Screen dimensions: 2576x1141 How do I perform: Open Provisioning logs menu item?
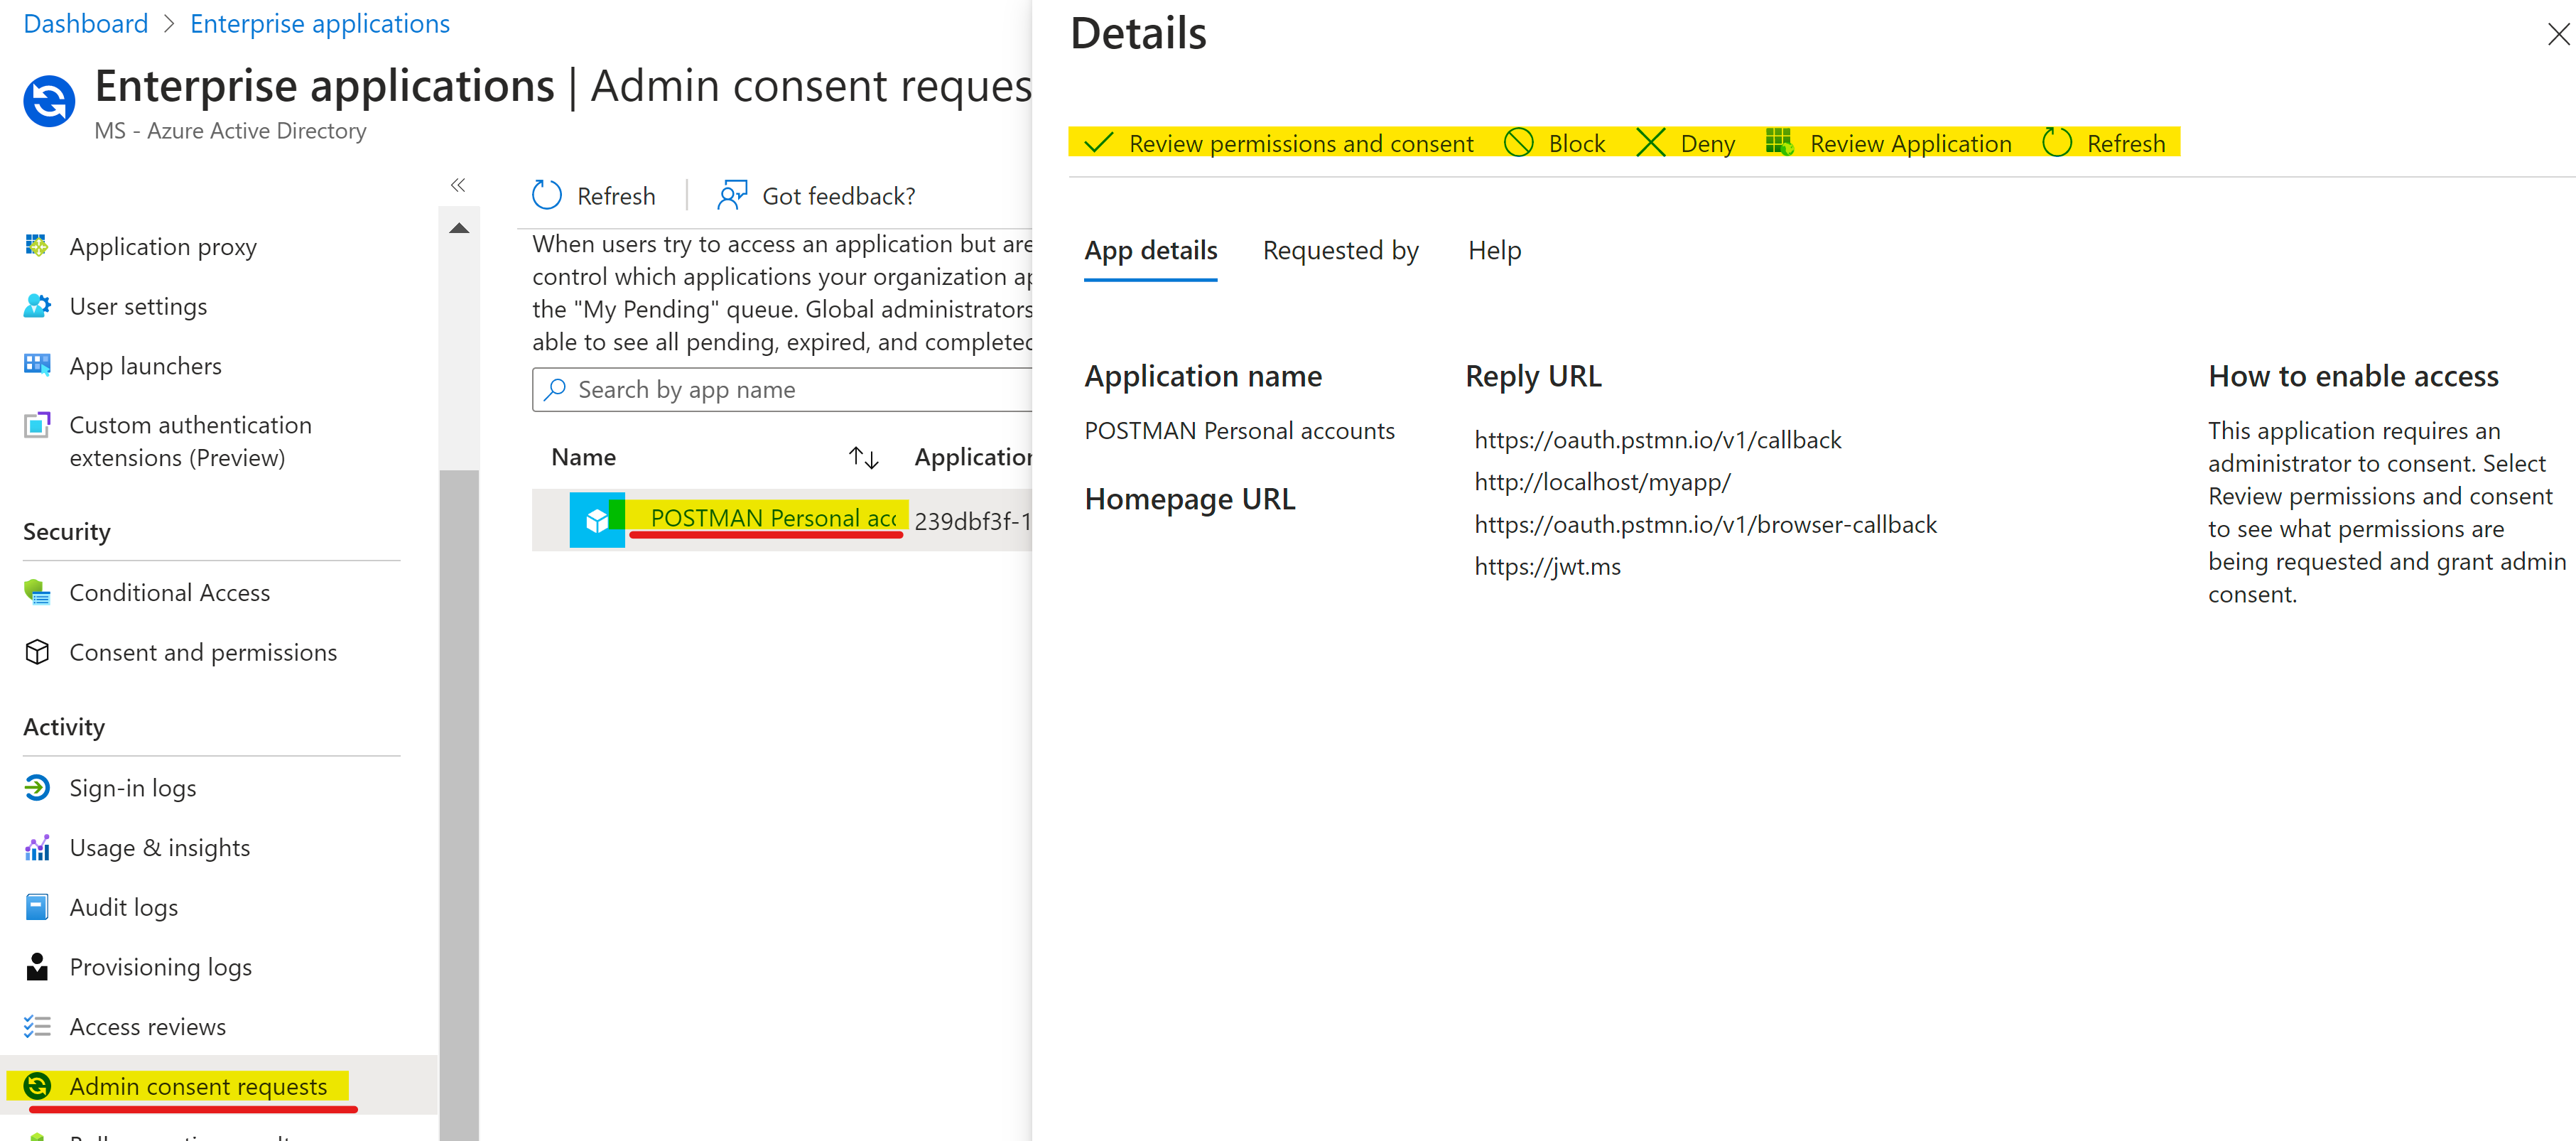coord(160,967)
